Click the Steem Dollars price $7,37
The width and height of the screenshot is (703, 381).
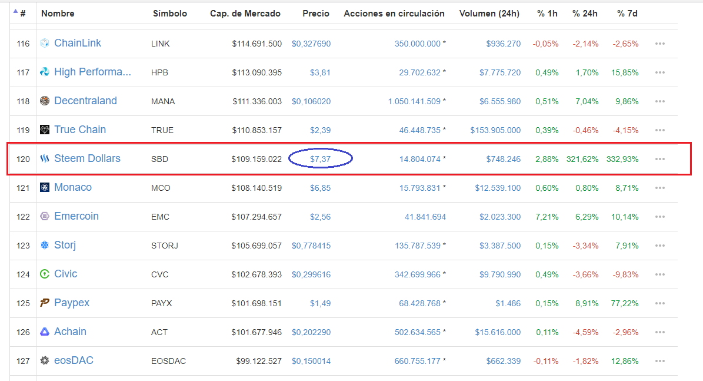(320, 159)
